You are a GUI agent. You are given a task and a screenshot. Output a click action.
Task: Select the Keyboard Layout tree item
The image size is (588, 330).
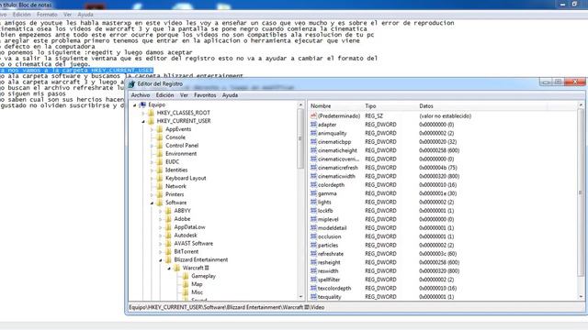[x=186, y=178]
